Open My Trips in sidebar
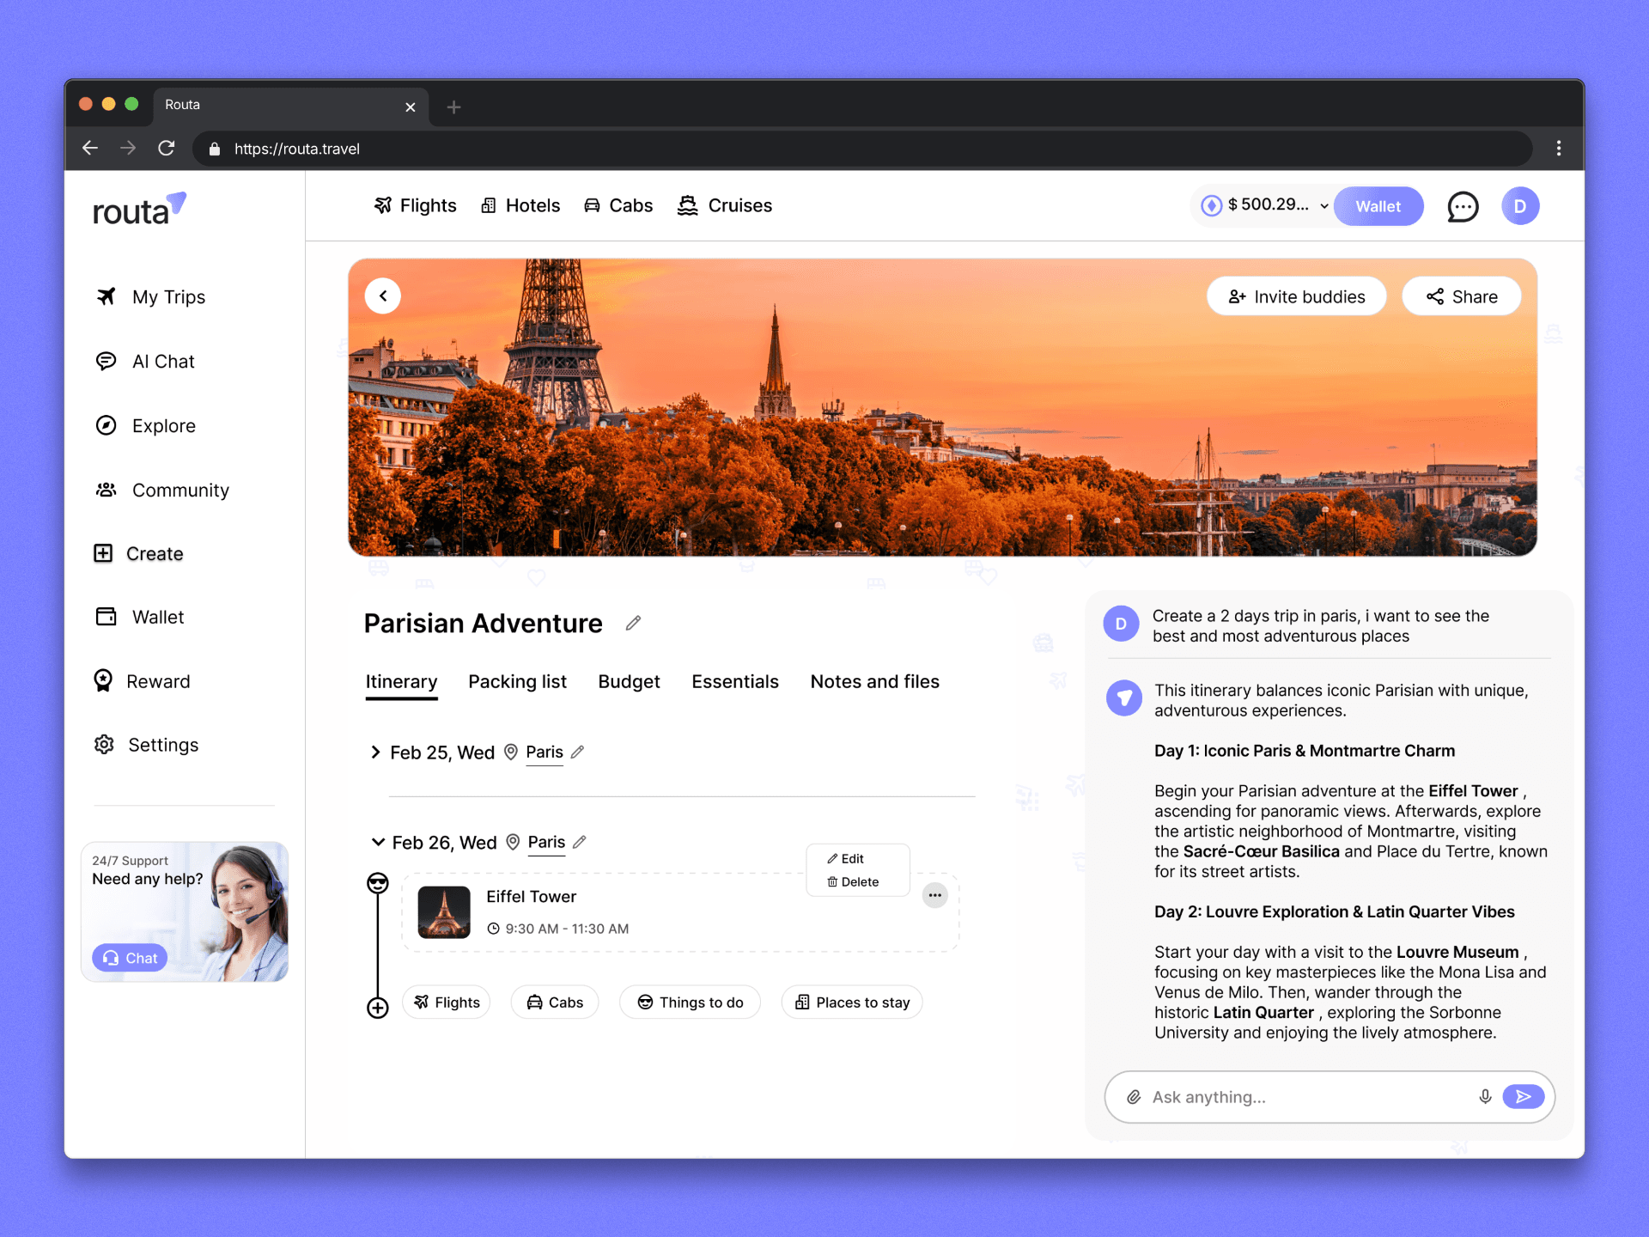The height and width of the screenshot is (1237, 1649). 151,297
